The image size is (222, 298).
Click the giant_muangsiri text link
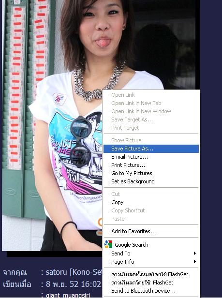(68, 295)
